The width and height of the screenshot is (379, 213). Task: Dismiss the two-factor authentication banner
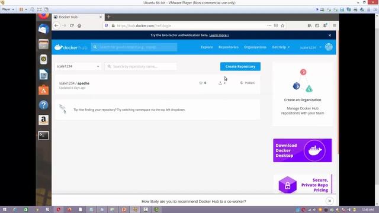(330, 35)
